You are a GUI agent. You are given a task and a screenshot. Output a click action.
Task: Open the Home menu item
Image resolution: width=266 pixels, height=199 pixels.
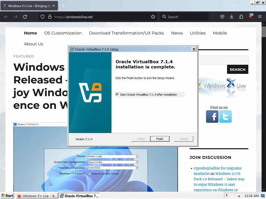point(31,33)
